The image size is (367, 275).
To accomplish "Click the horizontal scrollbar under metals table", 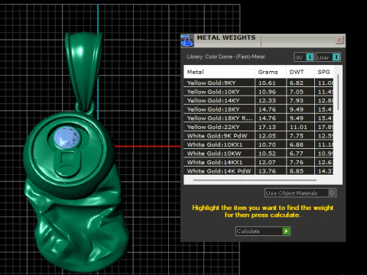I will [x=255, y=180].
